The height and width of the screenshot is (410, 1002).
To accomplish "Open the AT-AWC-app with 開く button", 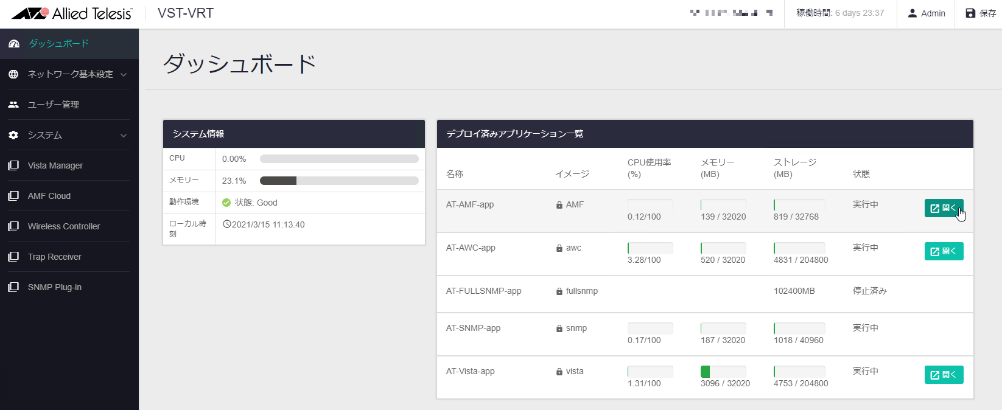I will pos(944,251).
